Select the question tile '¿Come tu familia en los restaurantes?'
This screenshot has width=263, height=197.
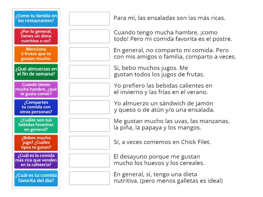point(36,19)
